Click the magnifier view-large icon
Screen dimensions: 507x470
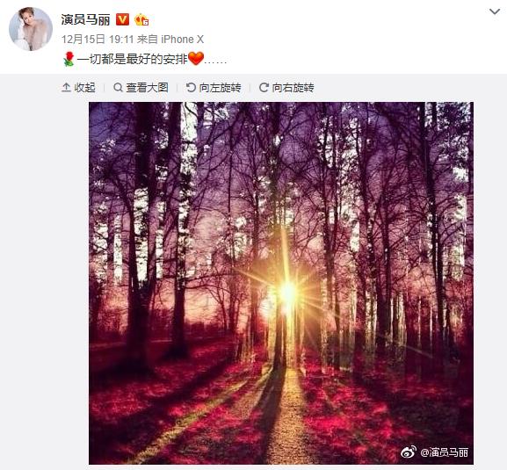118,88
